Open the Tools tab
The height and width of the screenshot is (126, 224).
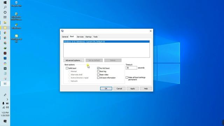point(95,37)
